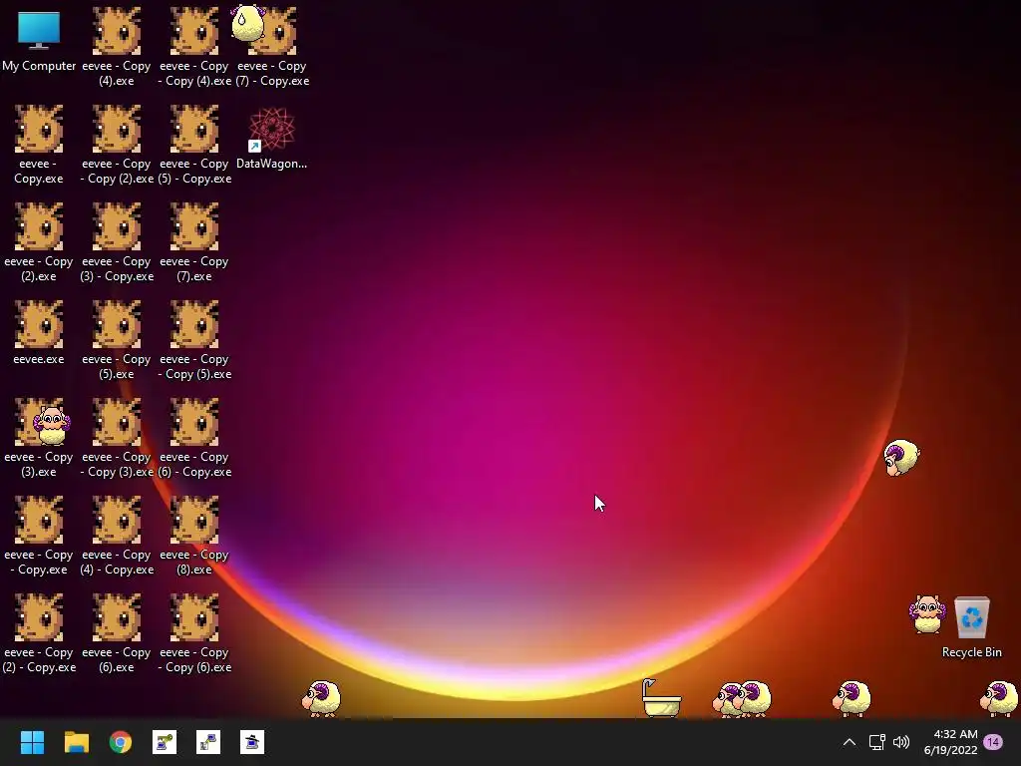Select eevee - Copy - Copy (3).exe icon

(117, 438)
